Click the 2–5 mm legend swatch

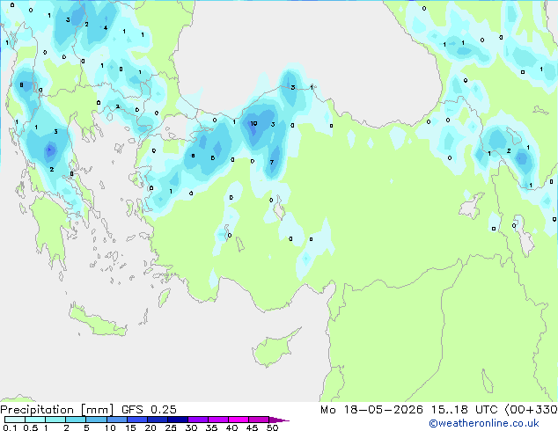pyautogui.click(x=76, y=420)
